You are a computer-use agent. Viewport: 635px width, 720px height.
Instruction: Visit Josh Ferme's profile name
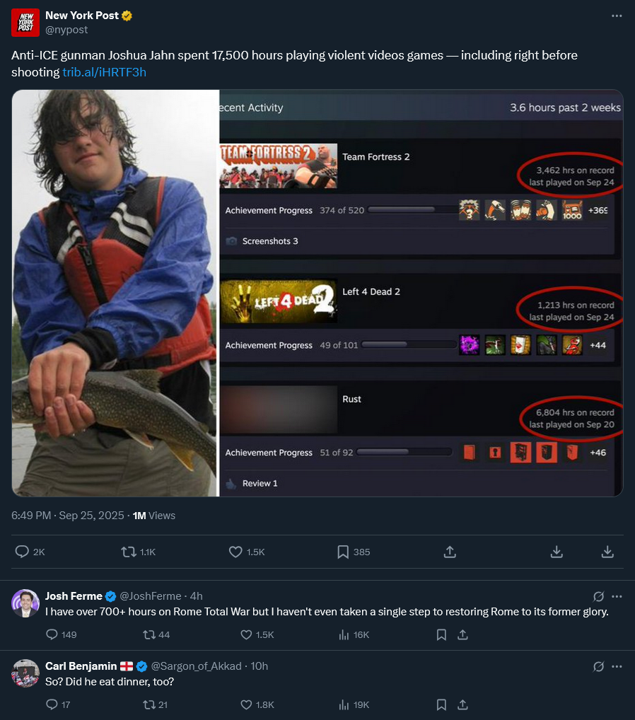point(74,596)
